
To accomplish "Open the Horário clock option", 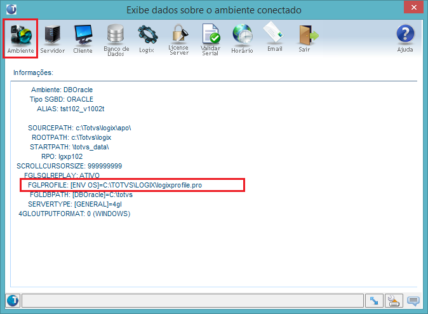I will pos(242,39).
